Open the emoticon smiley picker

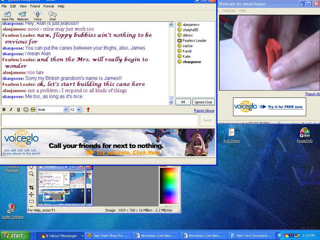[25, 110]
